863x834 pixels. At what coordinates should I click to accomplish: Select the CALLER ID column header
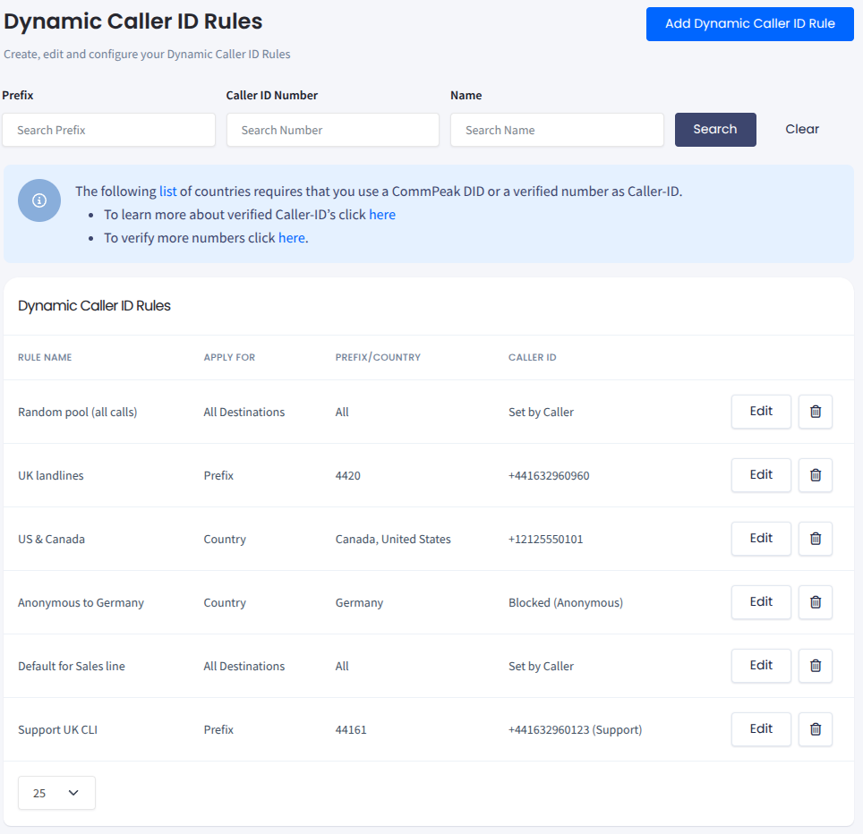click(533, 357)
